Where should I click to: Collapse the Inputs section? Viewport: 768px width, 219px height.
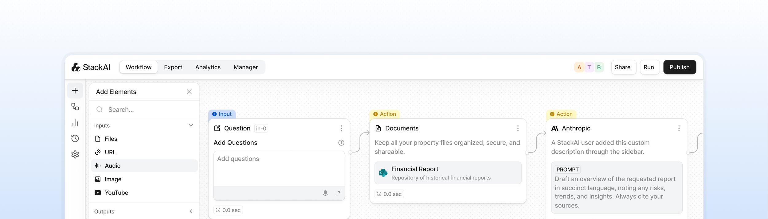coord(191,125)
